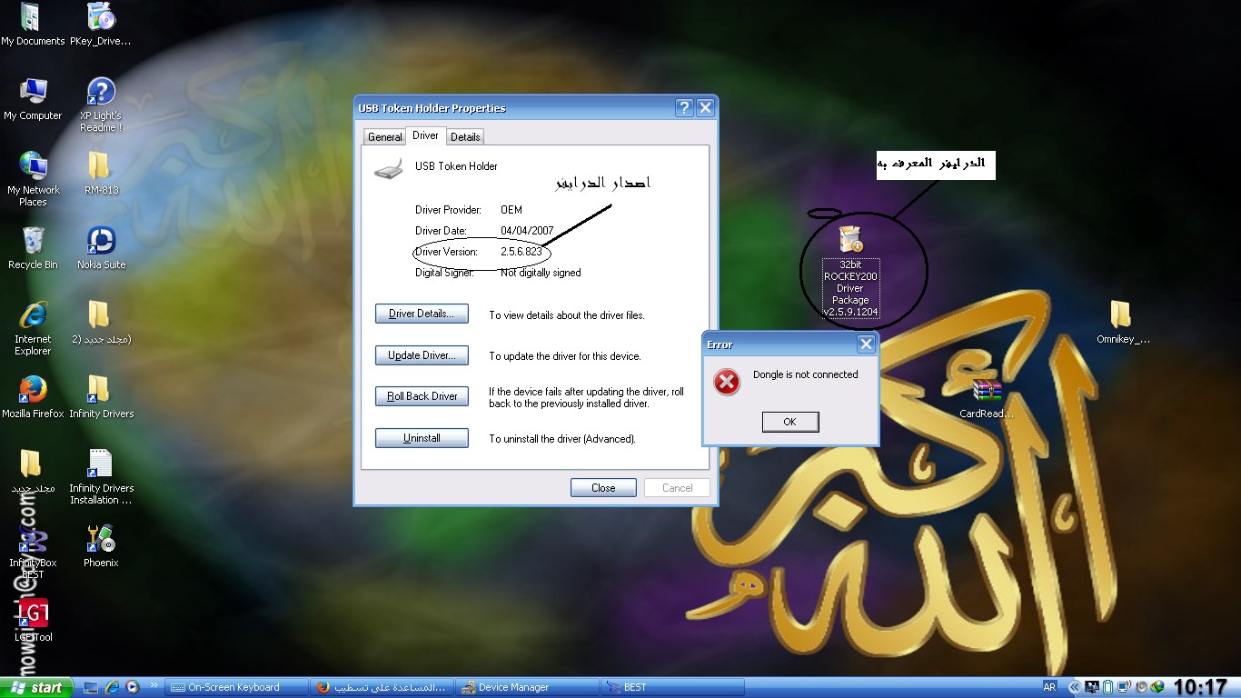Screen dimensions: 1241x698
Task: Launch LGTool desktop icon
Action: pos(33,621)
